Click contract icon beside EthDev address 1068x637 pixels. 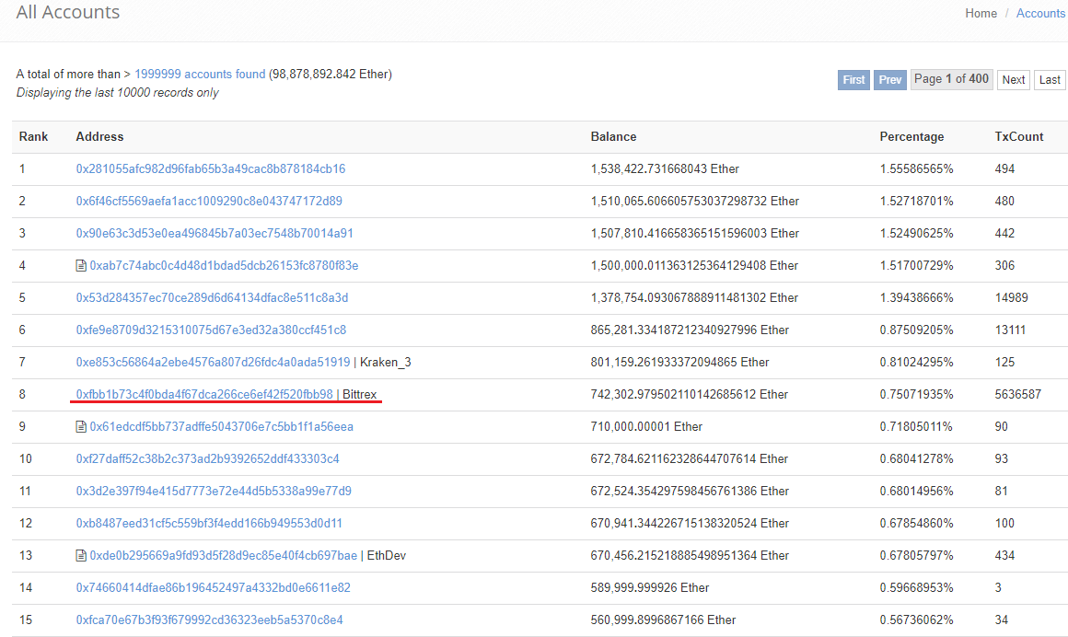(x=81, y=556)
